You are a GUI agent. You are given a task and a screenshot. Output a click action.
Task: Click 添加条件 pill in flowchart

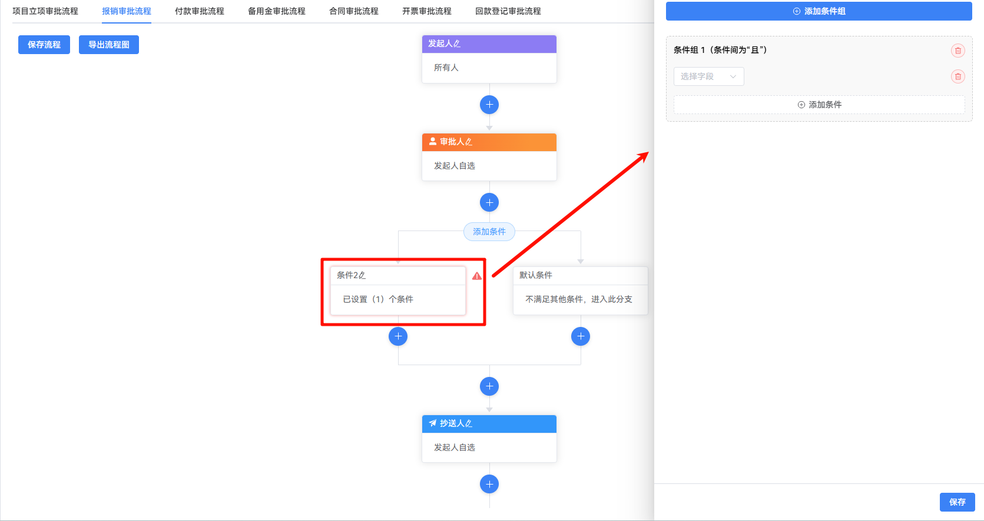pos(489,232)
